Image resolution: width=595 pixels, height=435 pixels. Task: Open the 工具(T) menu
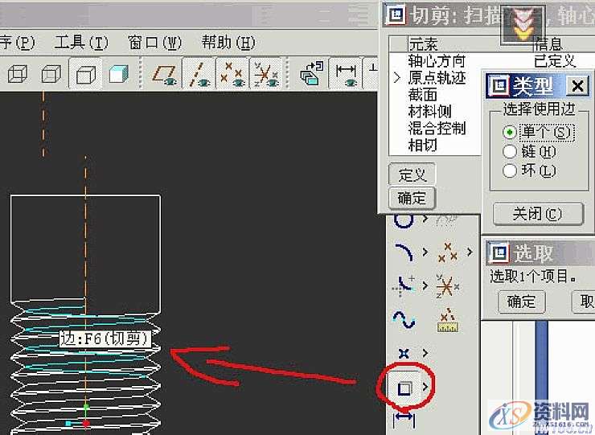point(81,43)
